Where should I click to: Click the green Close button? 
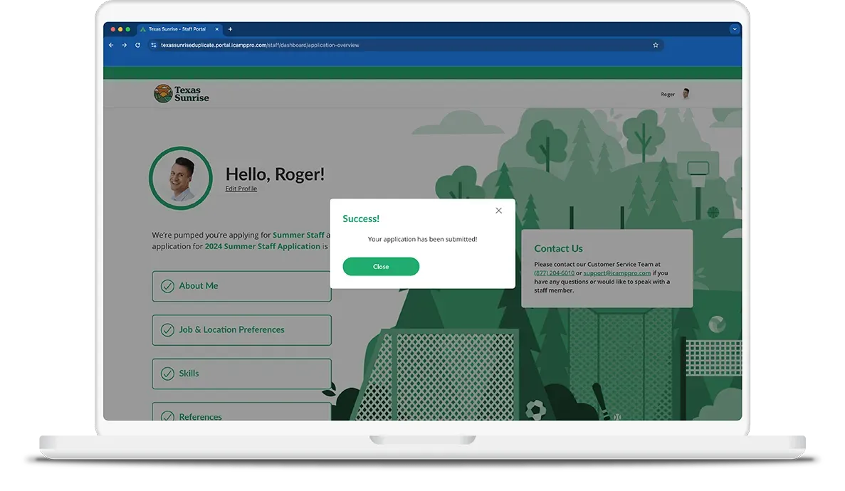pos(381,267)
